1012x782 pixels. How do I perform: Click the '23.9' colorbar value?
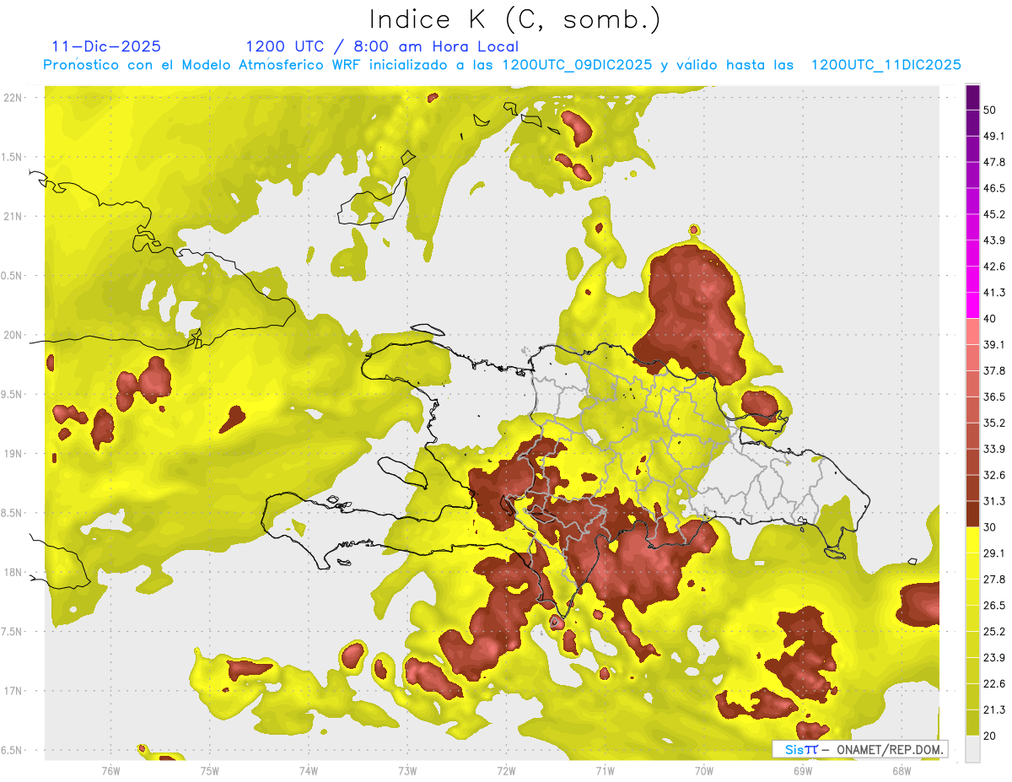[994, 658]
